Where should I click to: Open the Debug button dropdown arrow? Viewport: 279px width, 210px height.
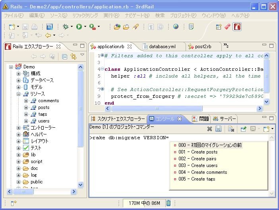72,27
